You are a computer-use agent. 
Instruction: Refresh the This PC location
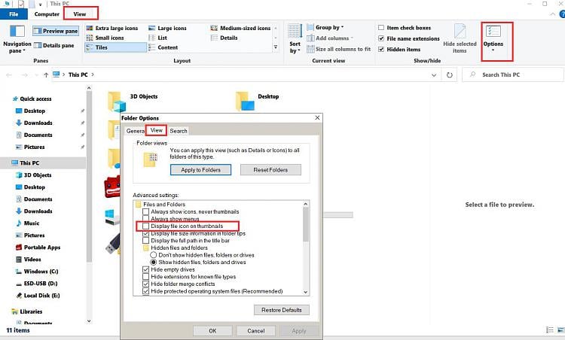(449, 74)
